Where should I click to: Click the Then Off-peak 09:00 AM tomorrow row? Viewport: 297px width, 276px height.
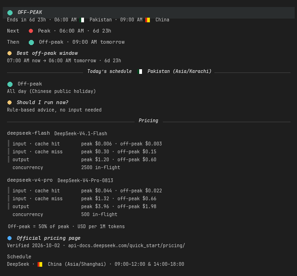66,42
